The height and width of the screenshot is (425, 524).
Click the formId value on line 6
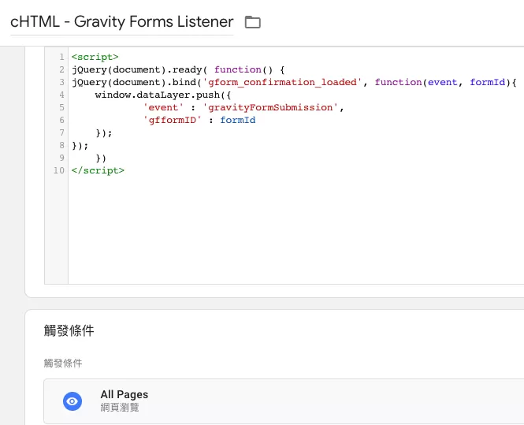(x=238, y=120)
